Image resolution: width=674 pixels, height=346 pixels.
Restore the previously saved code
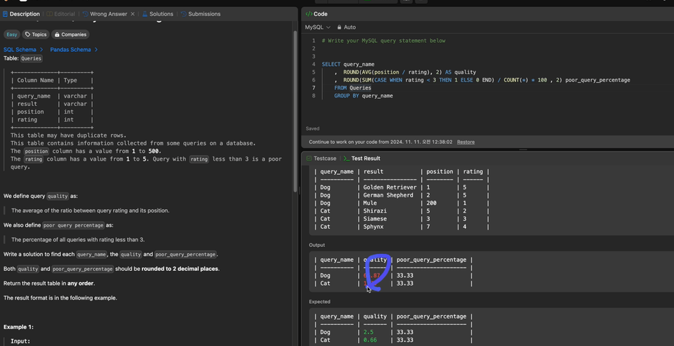point(465,142)
